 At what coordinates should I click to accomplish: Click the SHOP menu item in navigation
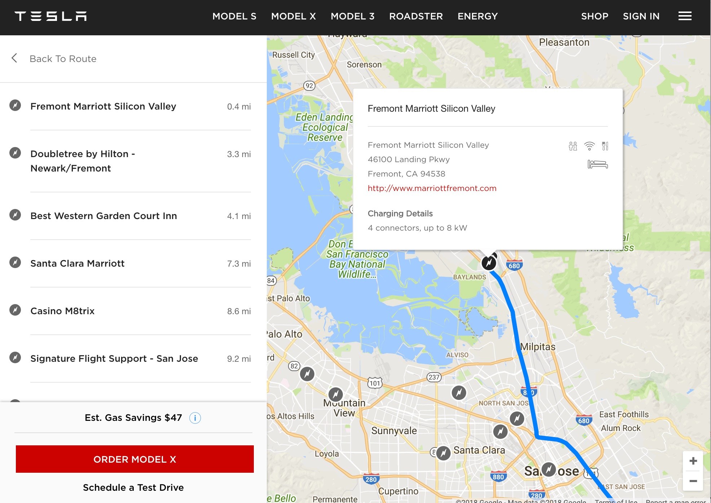click(x=595, y=16)
